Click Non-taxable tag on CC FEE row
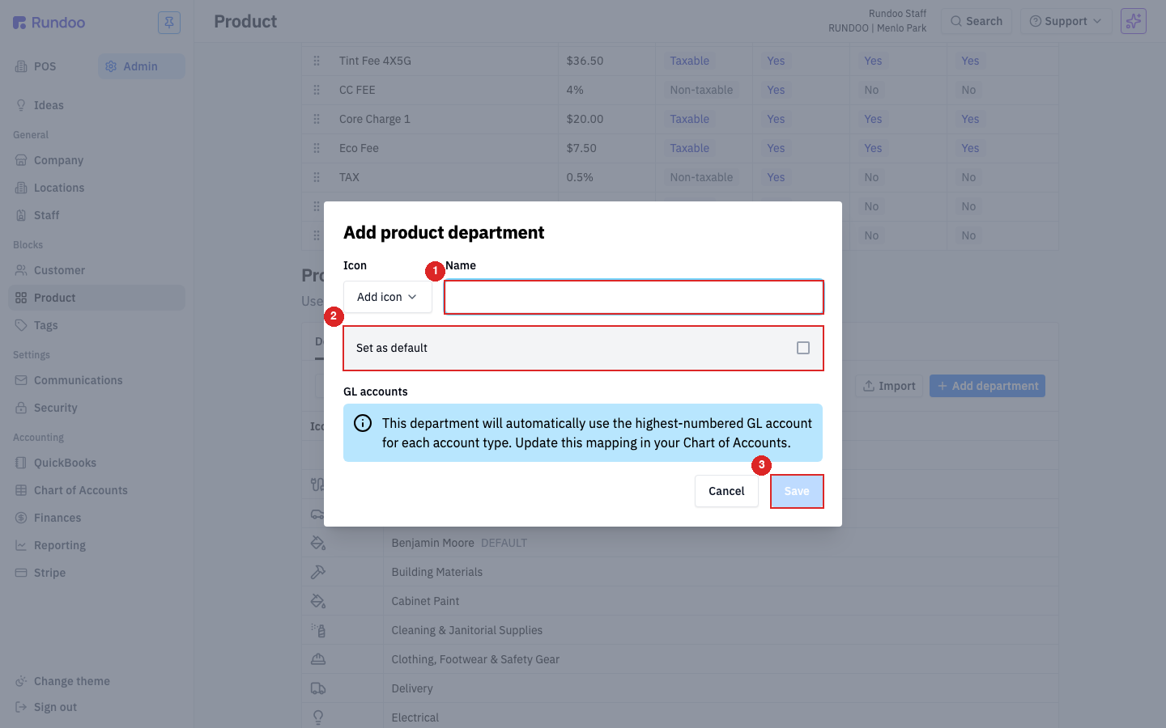Image resolution: width=1166 pixels, height=728 pixels. point(701,90)
